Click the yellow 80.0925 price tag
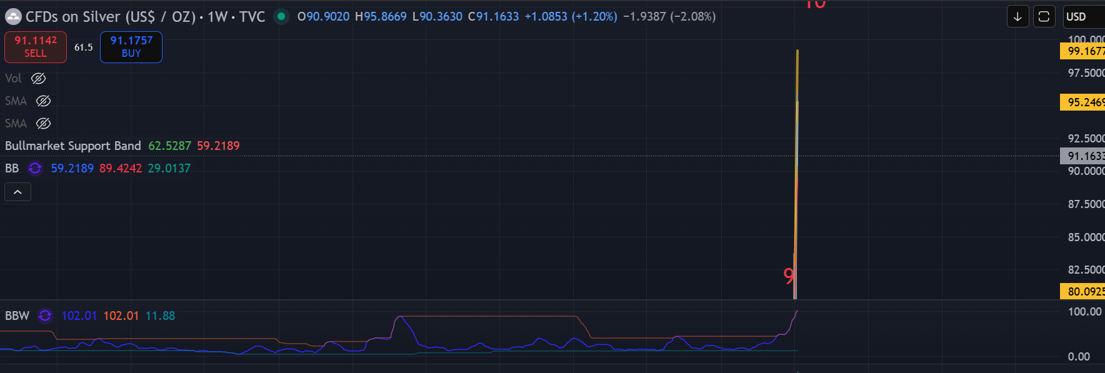The height and width of the screenshot is (373, 1105). point(1084,291)
